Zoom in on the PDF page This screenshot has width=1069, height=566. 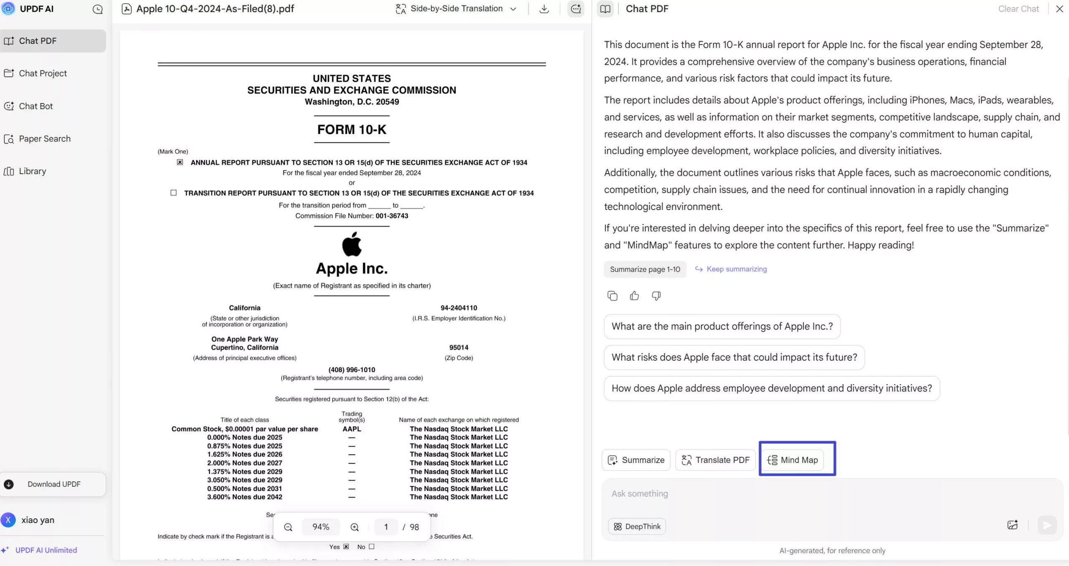pyautogui.click(x=355, y=527)
